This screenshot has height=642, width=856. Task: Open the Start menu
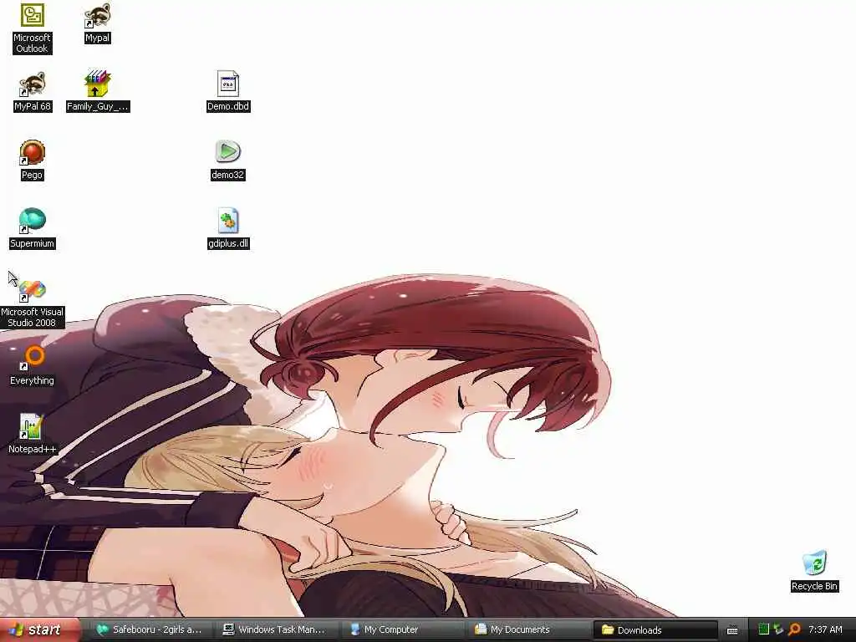[x=39, y=630]
